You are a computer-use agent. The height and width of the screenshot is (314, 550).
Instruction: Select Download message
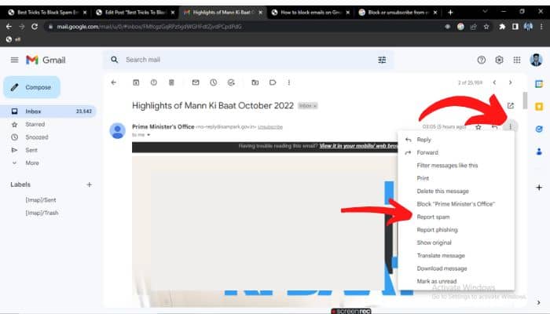[456, 268]
